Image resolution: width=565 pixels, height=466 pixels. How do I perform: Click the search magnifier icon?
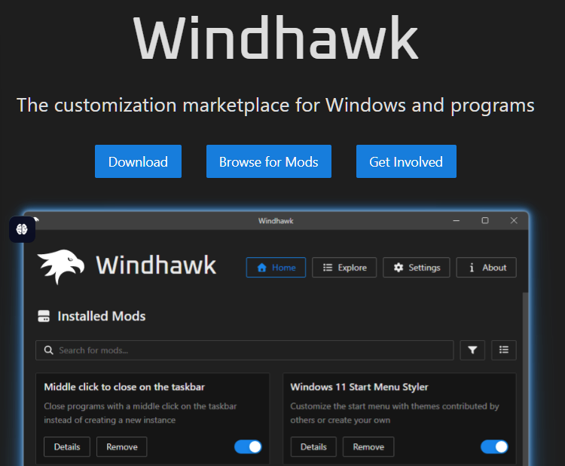[49, 350]
